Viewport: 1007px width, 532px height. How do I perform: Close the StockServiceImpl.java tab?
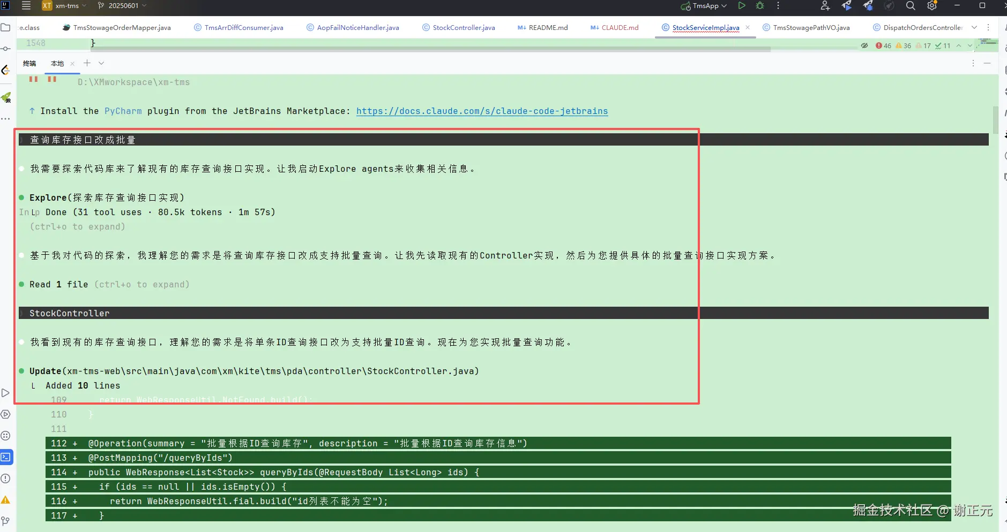748,27
